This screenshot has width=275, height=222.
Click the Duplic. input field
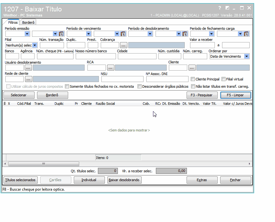coord(76,45)
